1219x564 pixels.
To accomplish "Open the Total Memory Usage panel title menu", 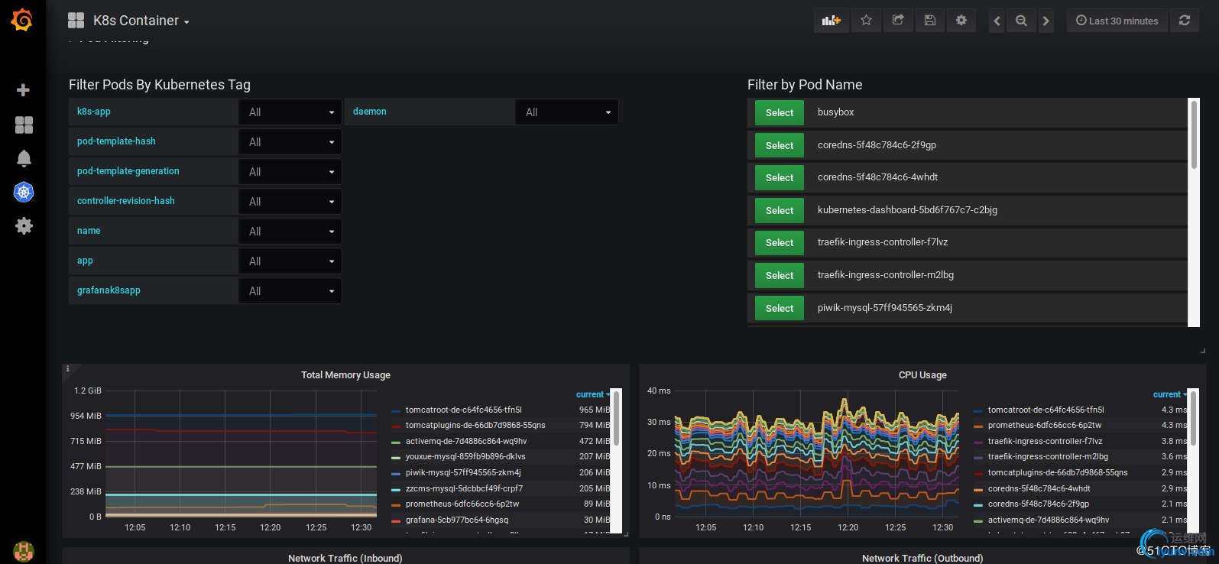I will coord(345,374).
